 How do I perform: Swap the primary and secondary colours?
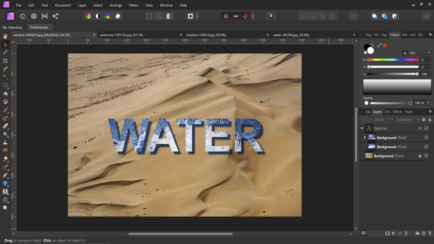372,45
